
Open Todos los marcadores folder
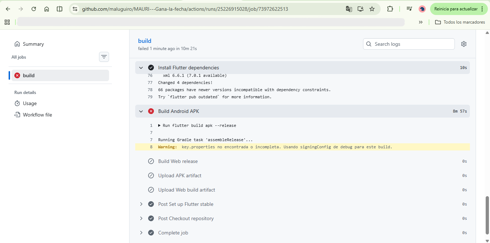click(460, 22)
